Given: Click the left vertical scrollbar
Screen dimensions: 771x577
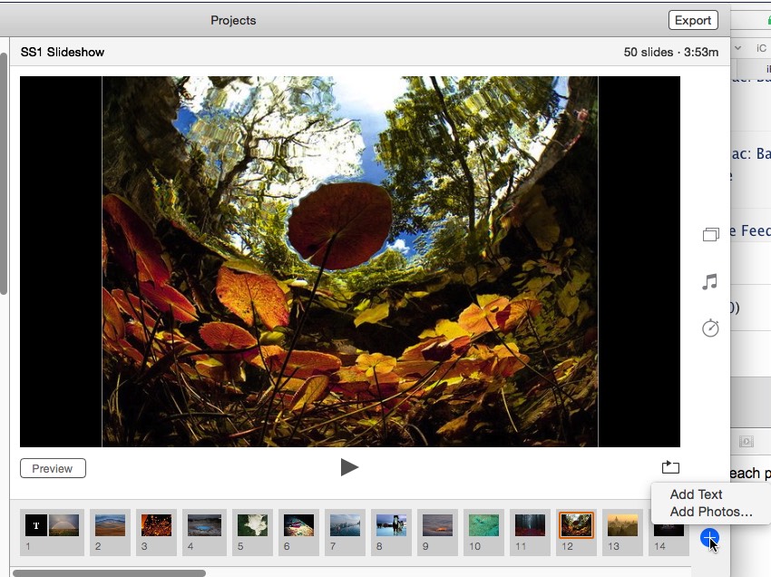Looking at the screenshot, I should pos(4,172).
